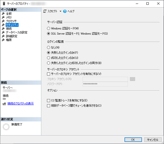Open the 権限 page
Screen dimensions: 164x144
click(x=9, y=40)
